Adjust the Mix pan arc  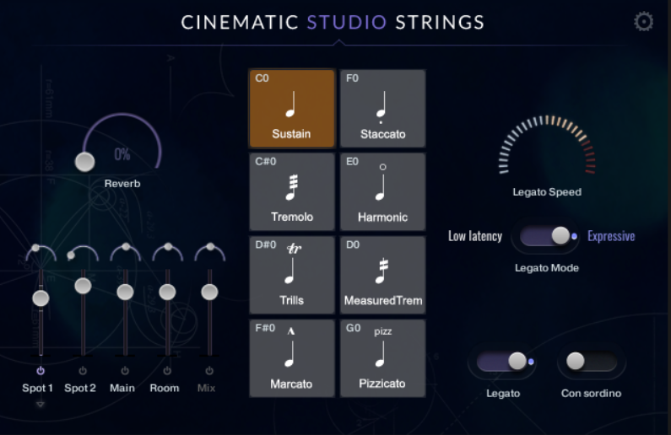(209, 251)
